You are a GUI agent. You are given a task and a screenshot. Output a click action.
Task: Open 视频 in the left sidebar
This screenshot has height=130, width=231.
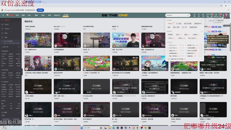click(11, 33)
